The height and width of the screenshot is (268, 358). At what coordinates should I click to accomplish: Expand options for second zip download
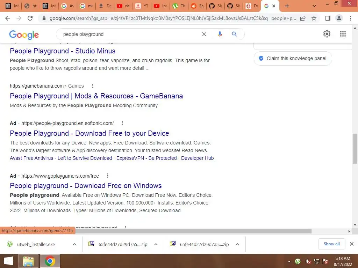[x=237, y=244]
